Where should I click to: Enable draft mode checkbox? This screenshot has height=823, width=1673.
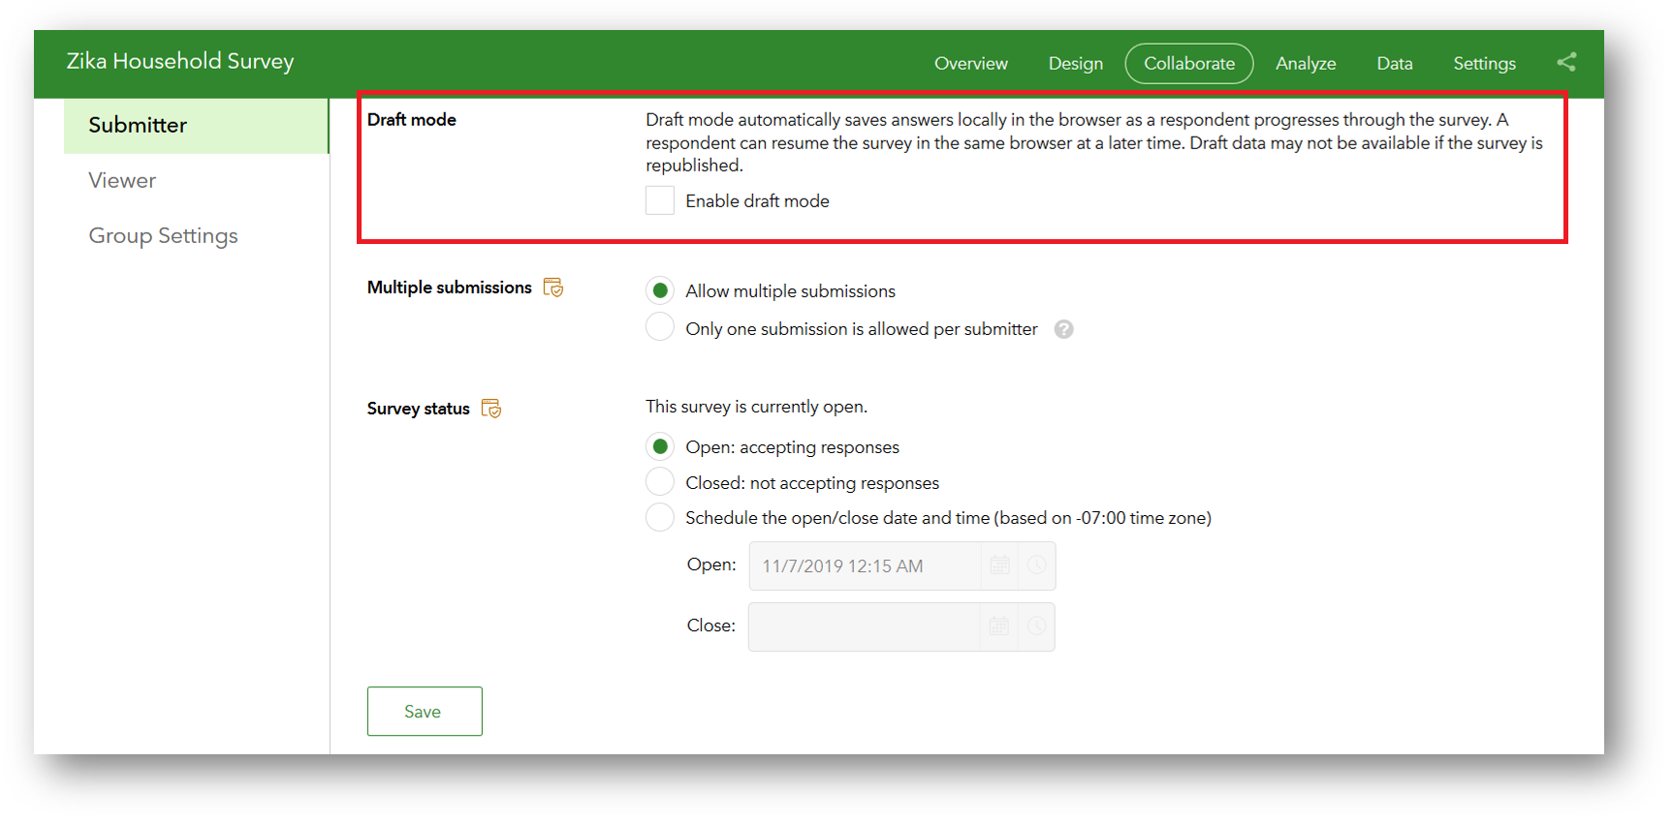[x=660, y=200]
